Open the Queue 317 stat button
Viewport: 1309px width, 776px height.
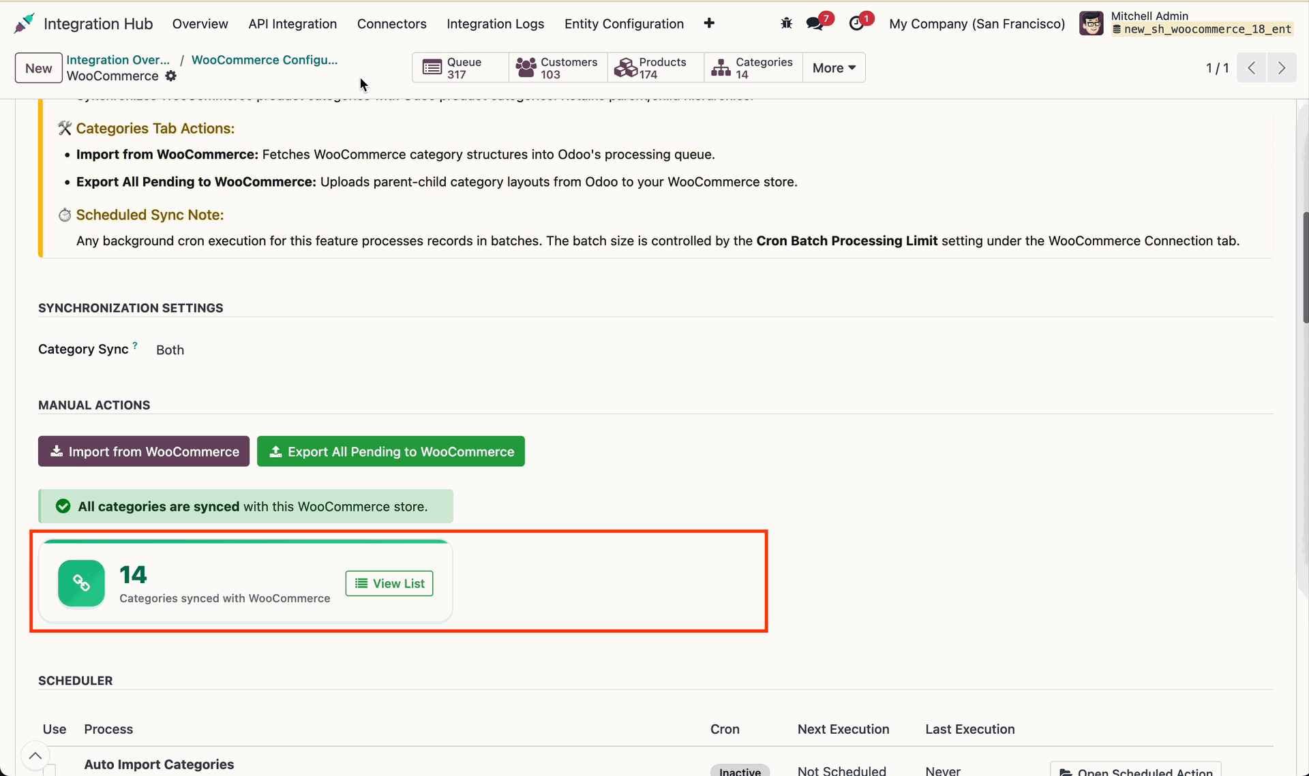click(460, 68)
